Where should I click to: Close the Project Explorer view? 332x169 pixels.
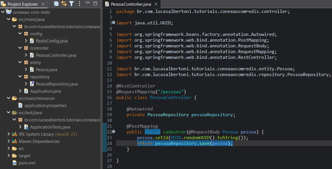pyautogui.click(x=43, y=4)
